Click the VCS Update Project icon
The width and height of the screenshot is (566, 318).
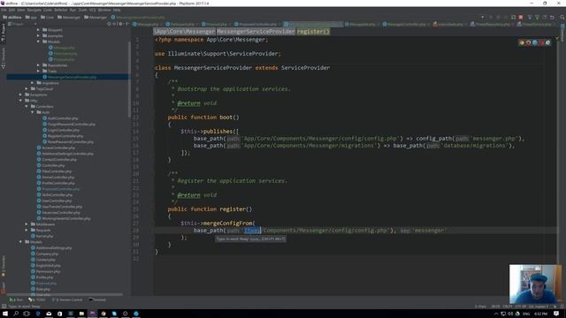(x=530, y=17)
